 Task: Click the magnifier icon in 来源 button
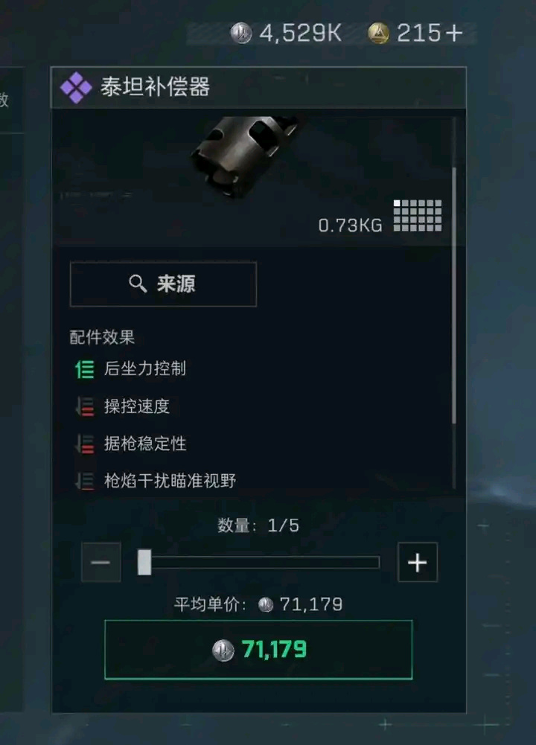pos(137,284)
